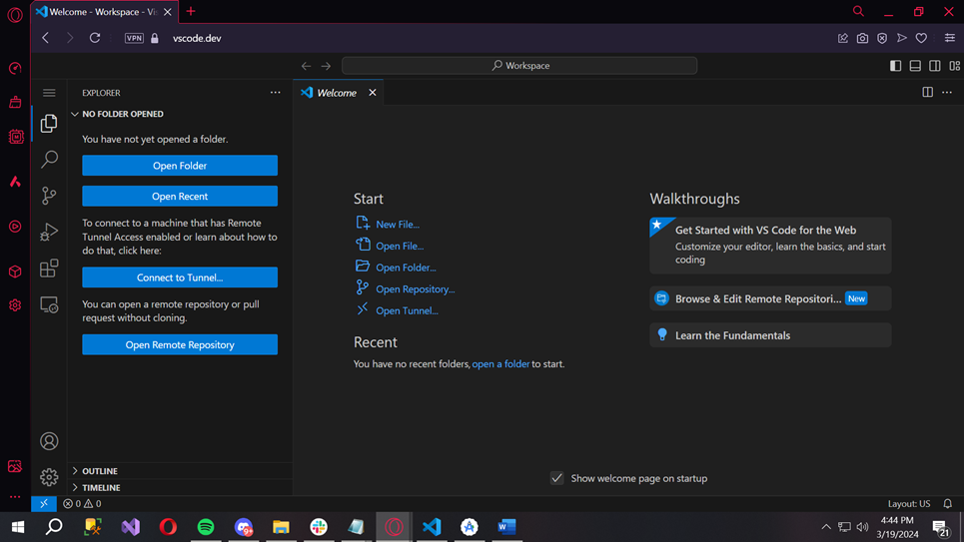Click Open Tunnel link under Start
Screen dimensions: 964x542
tap(398, 309)
